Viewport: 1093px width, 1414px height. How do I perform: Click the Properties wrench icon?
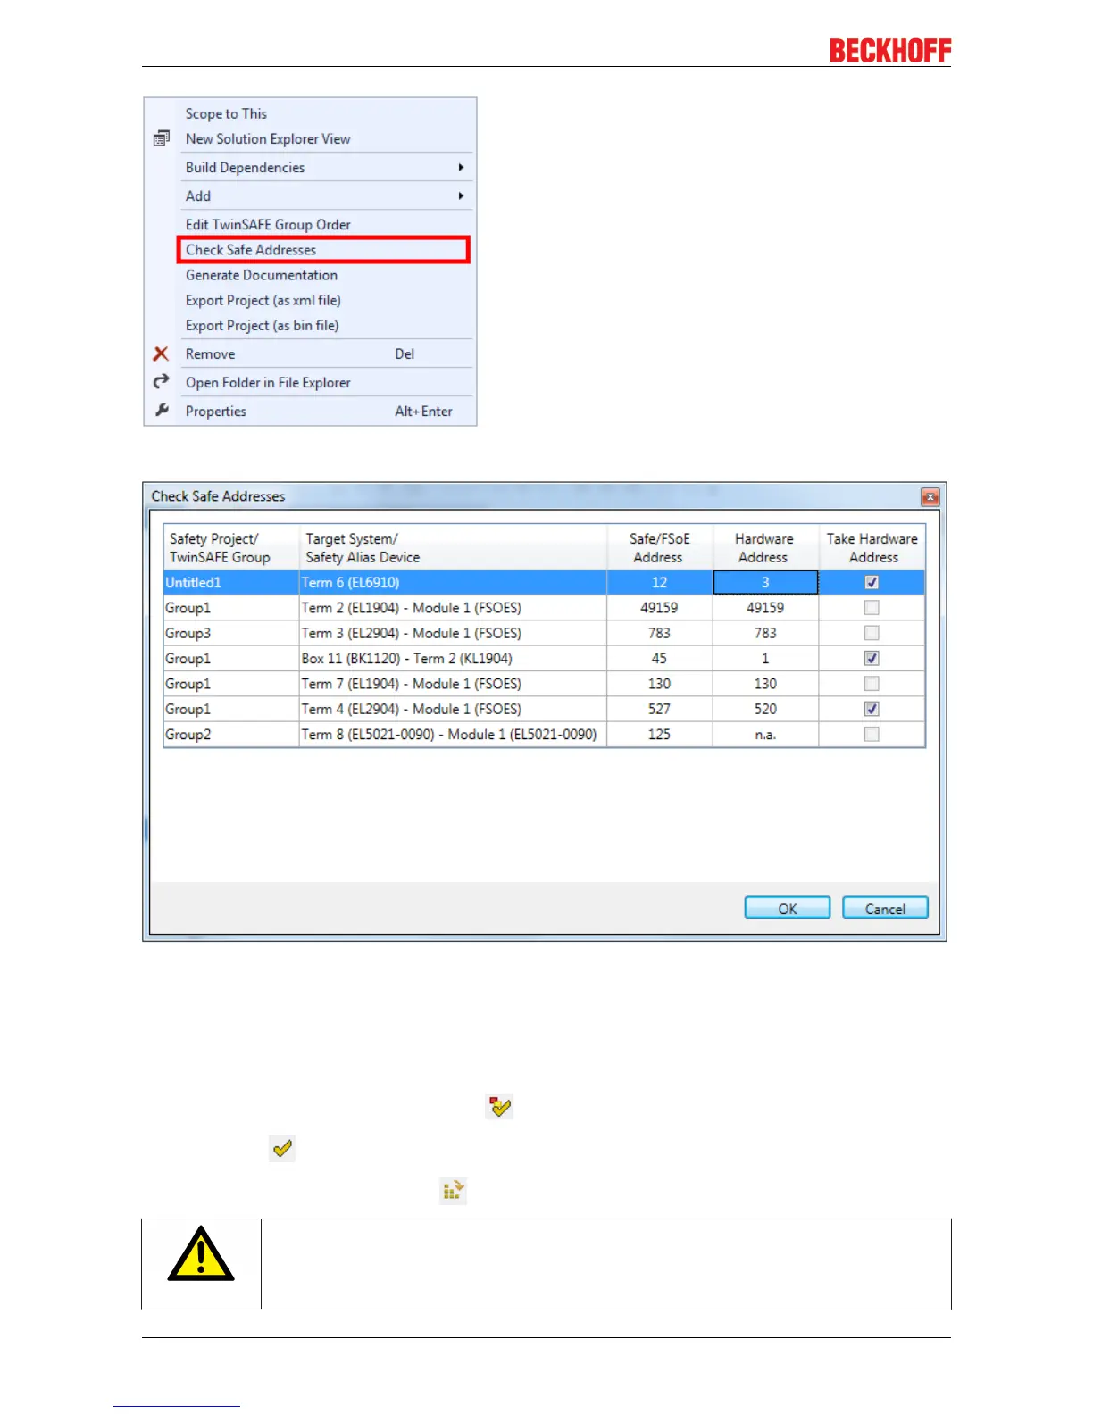pyautogui.click(x=162, y=411)
